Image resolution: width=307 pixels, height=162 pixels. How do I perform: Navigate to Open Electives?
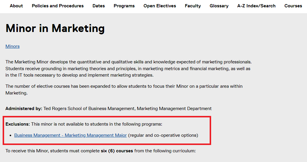point(160,6)
